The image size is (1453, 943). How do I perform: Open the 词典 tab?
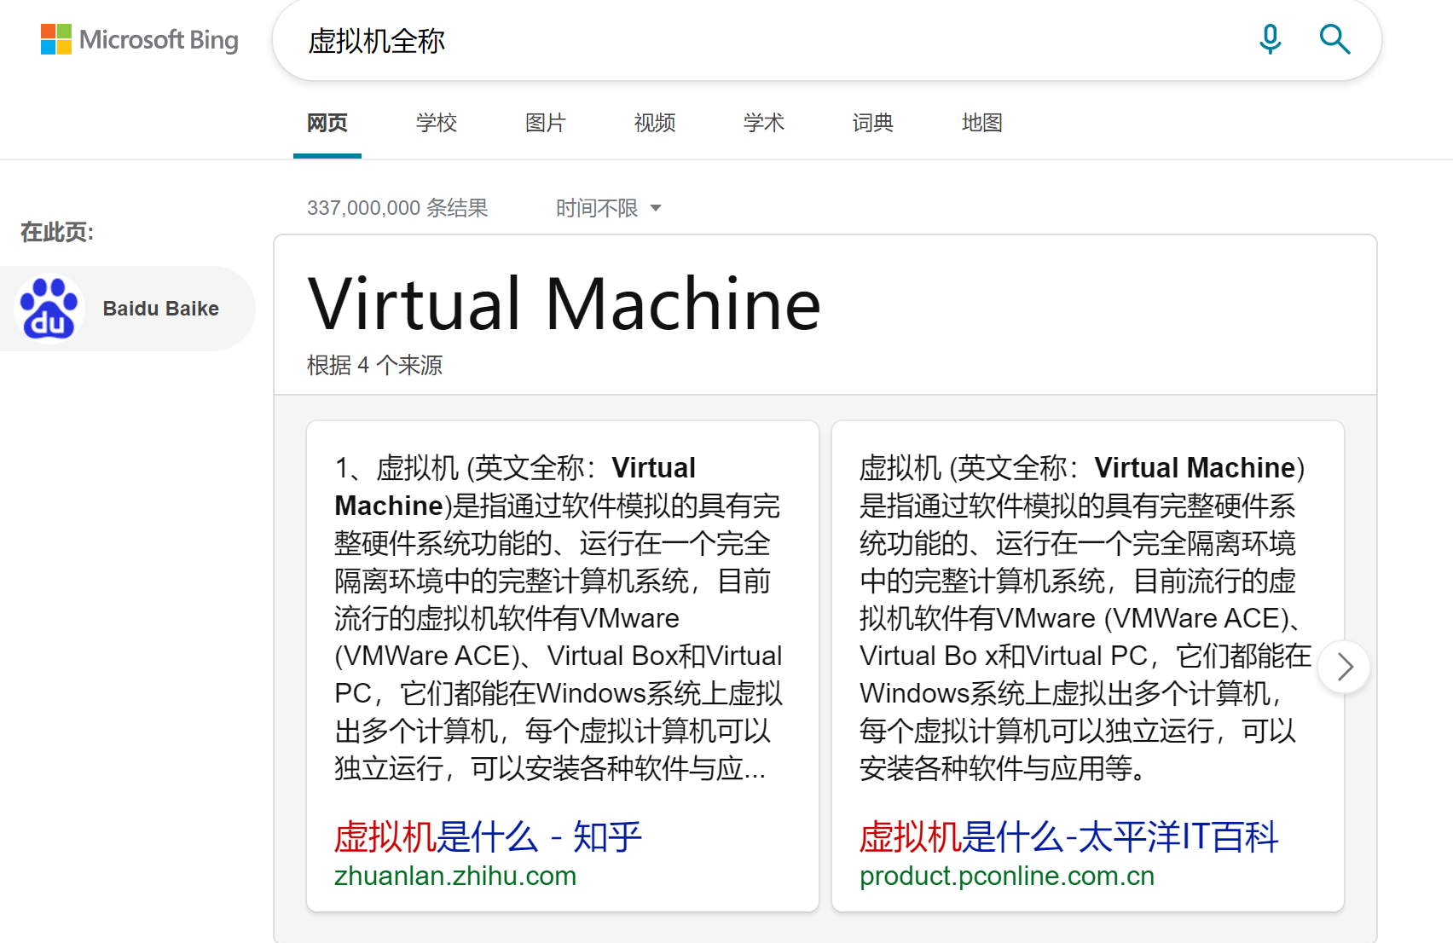pos(873,123)
